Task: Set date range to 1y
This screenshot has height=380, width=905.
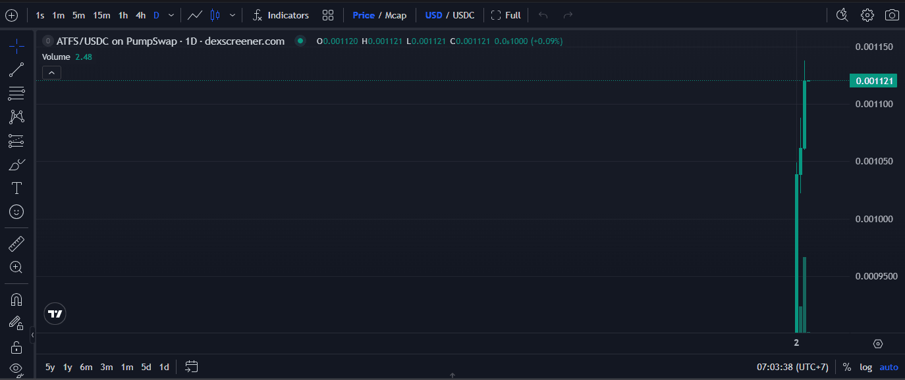Action: (67, 367)
